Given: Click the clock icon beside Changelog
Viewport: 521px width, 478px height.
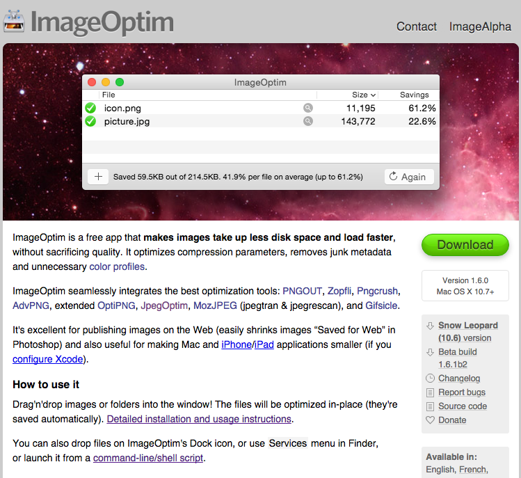Looking at the screenshot, I should pos(430,379).
